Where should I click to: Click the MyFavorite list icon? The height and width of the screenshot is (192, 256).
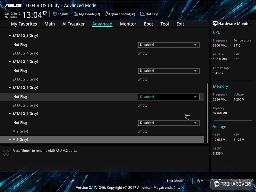pos(76,14)
